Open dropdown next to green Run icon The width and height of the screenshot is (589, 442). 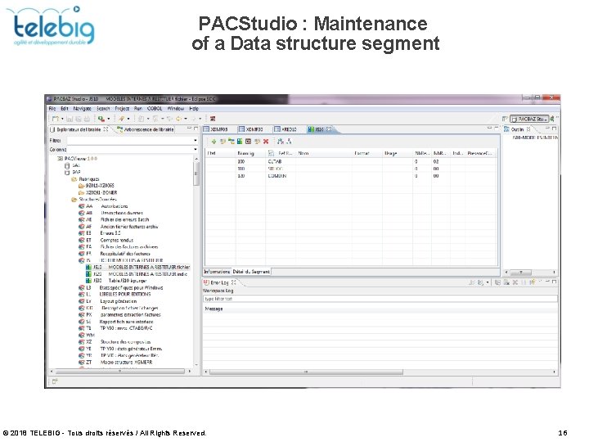[109, 119]
